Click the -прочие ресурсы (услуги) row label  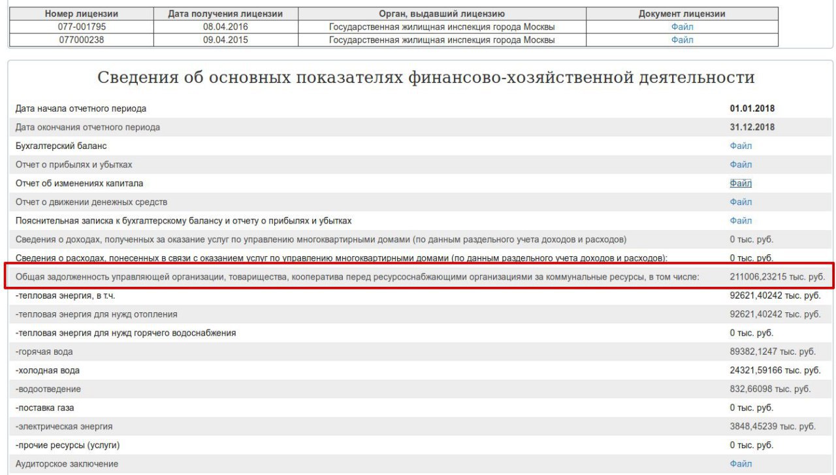click(x=68, y=445)
